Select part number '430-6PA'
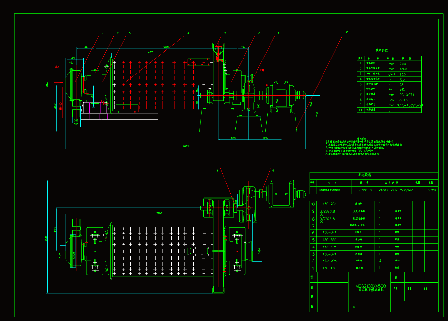This screenshot has width=448, height=321. (x=329, y=232)
